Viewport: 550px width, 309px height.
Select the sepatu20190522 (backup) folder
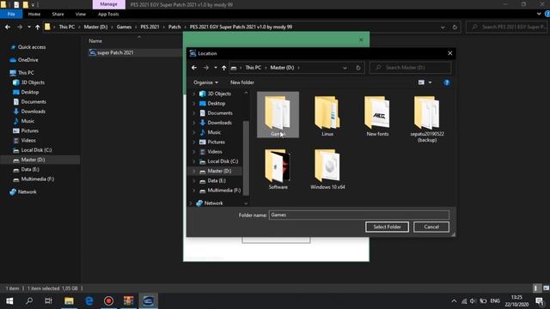coord(426,119)
